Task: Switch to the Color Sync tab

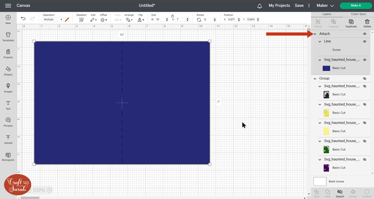Action: click(358, 14)
